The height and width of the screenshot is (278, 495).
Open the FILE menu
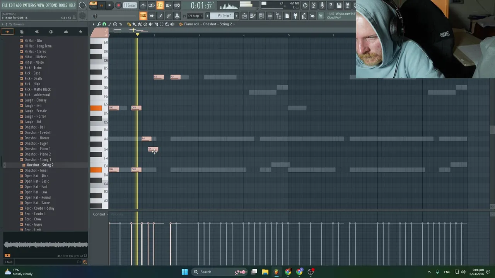5,5
